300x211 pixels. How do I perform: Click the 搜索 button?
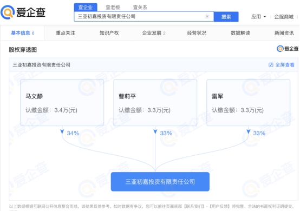226,17
